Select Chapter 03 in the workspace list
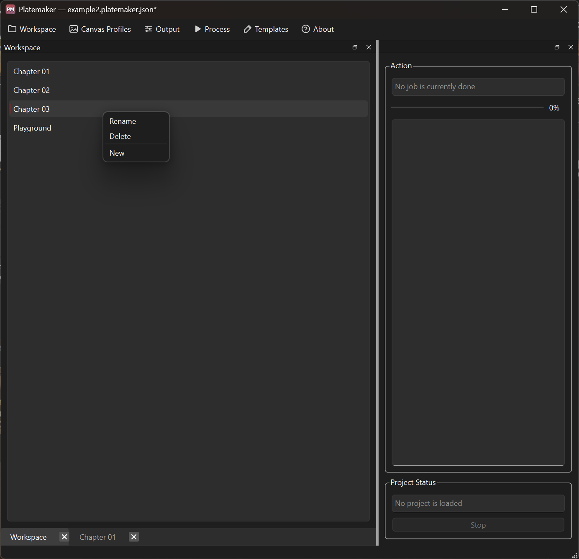The image size is (579, 559). click(188, 109)
